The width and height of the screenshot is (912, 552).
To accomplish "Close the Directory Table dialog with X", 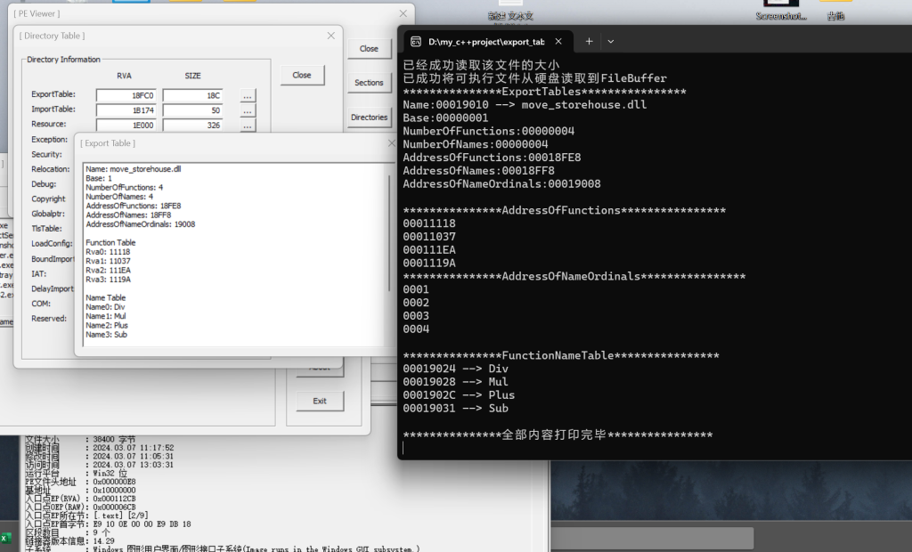I will [x=331, y=36].
